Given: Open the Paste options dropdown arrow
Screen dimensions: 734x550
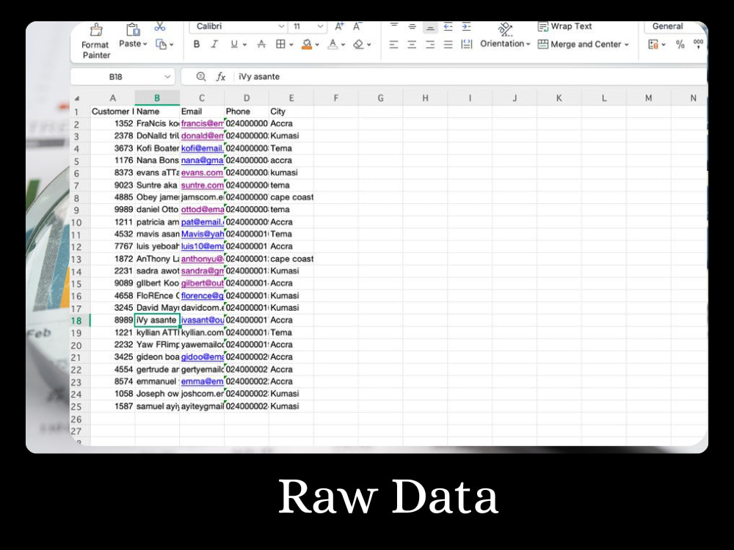Looking at the screenshot, I should [145, 44].
